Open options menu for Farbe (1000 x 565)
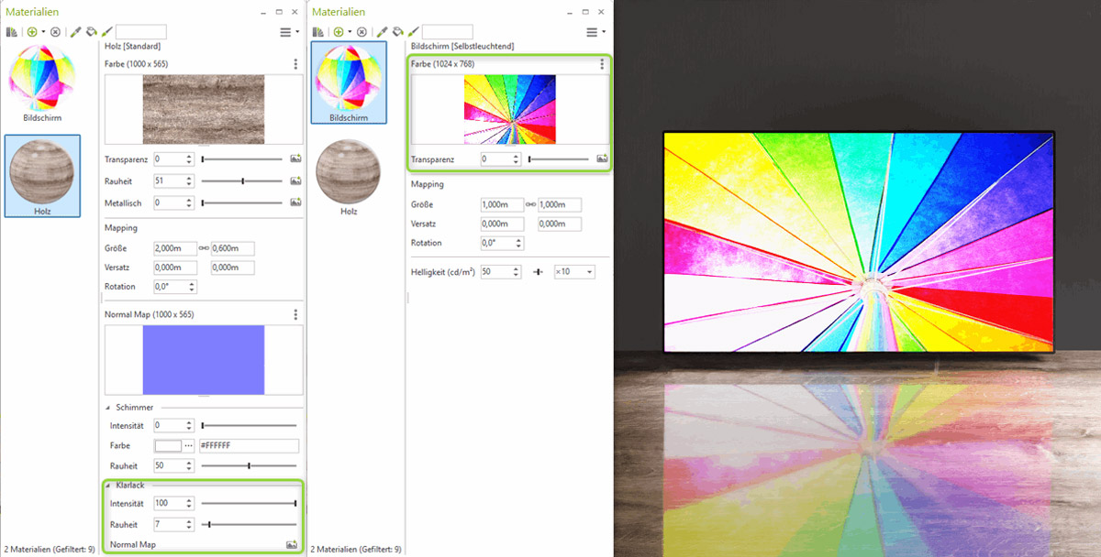Screen dimensions: 1101x557 [295, 64]
